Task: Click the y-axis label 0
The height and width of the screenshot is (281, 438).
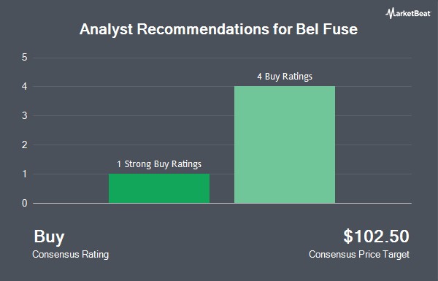Action: 25,203
